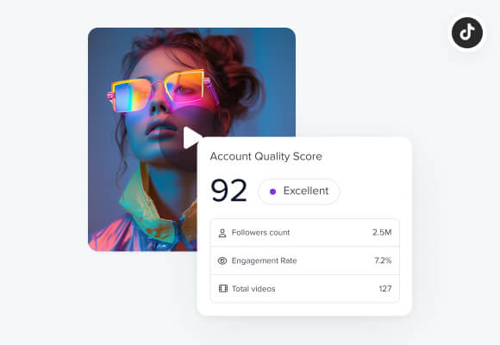Viewport: 500px width, 345px height.
Task: Play the video on the portrait
Action: (191, 138)
